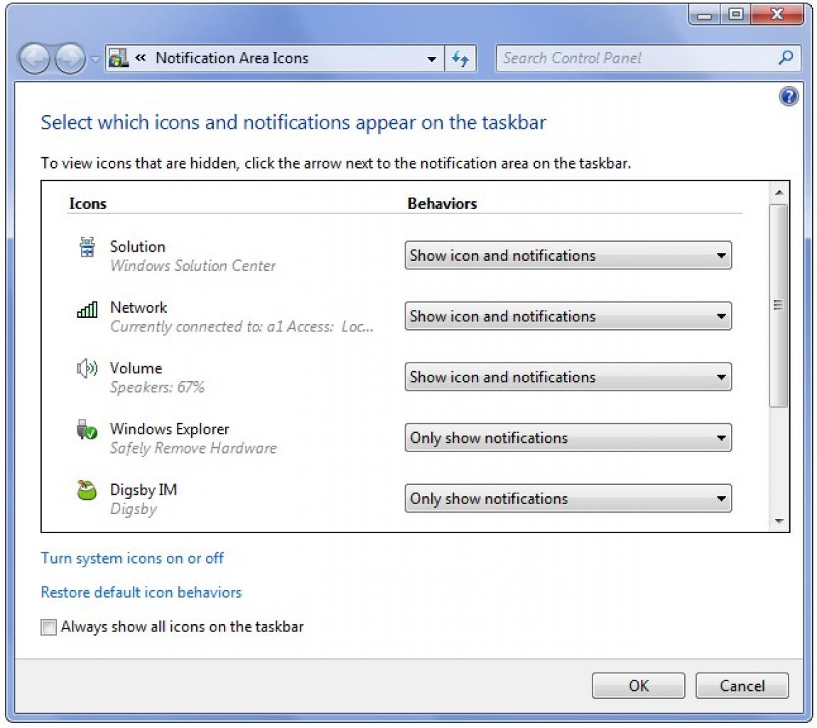817x728 pixels.
Task: Click the Speakers: 67% text
Action: 157,387
